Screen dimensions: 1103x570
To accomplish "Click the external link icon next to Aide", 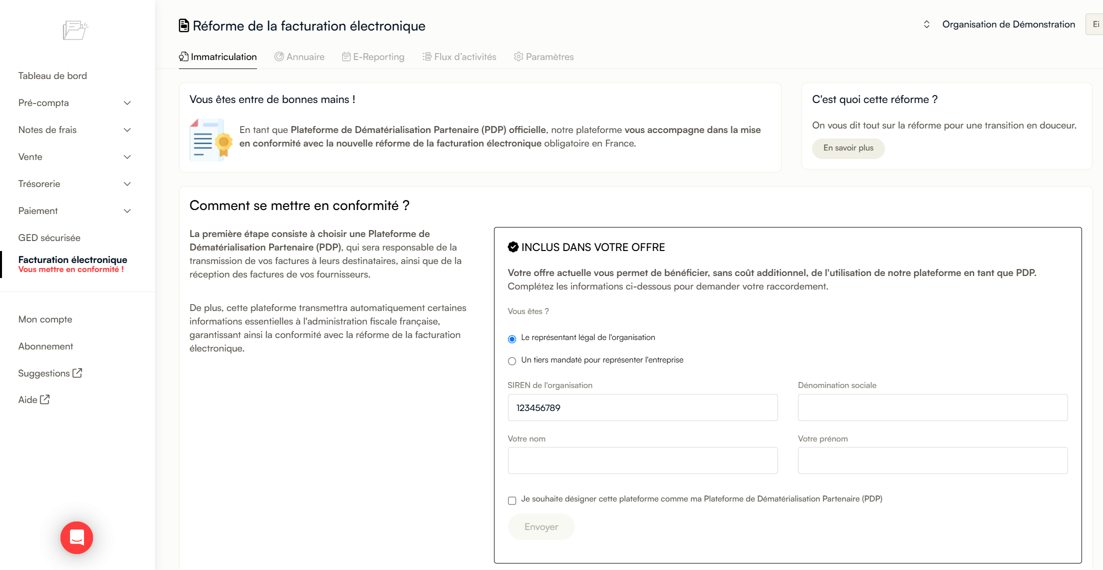I will point(44,399).
